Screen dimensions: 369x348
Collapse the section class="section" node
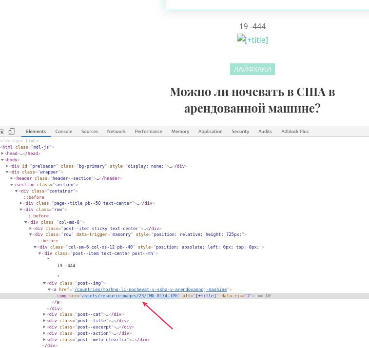pyautogui.click(x=12, y=184)
